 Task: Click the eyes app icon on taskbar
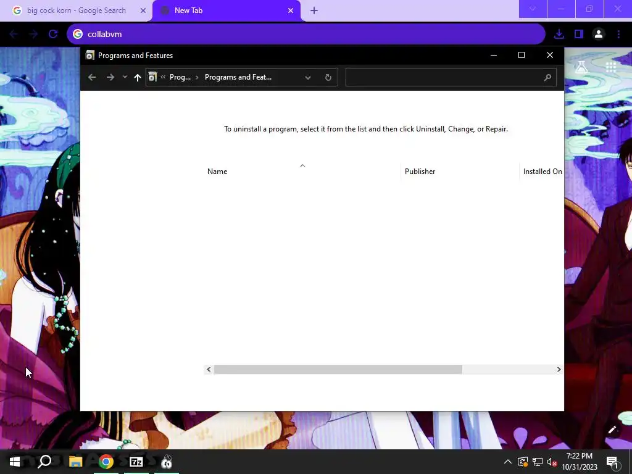167,462
